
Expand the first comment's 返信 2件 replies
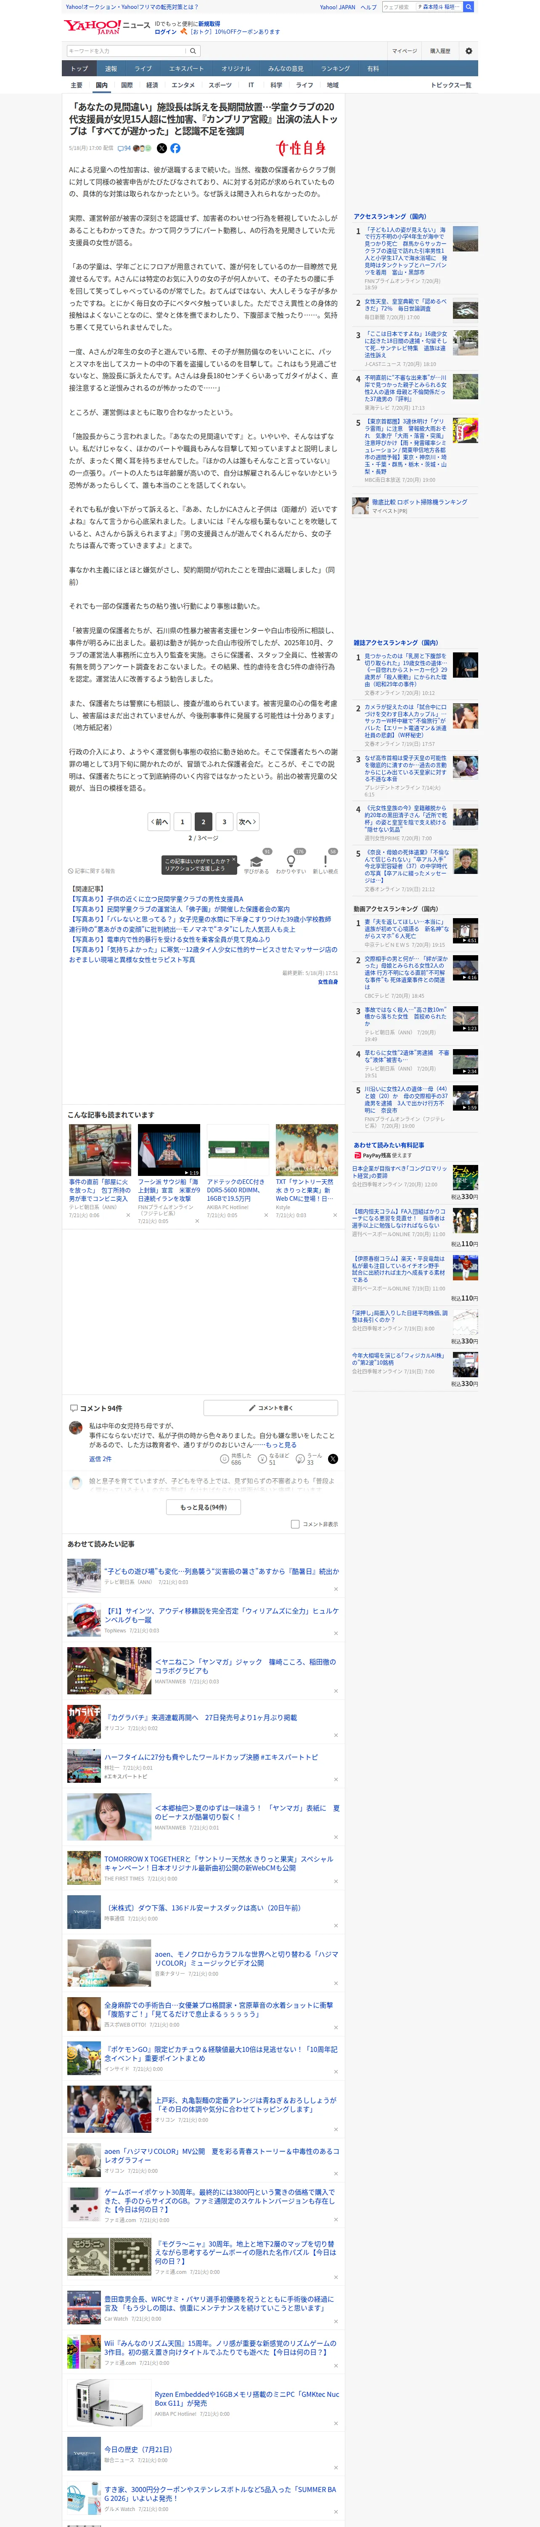[x=100, y=1459]
